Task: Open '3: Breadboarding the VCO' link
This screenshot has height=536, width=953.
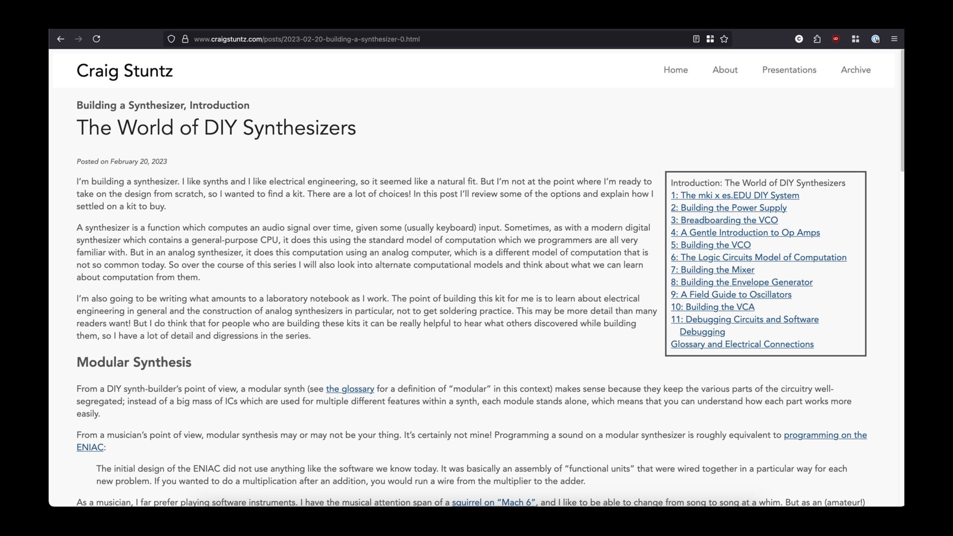Action: click(x=724, y=220)
